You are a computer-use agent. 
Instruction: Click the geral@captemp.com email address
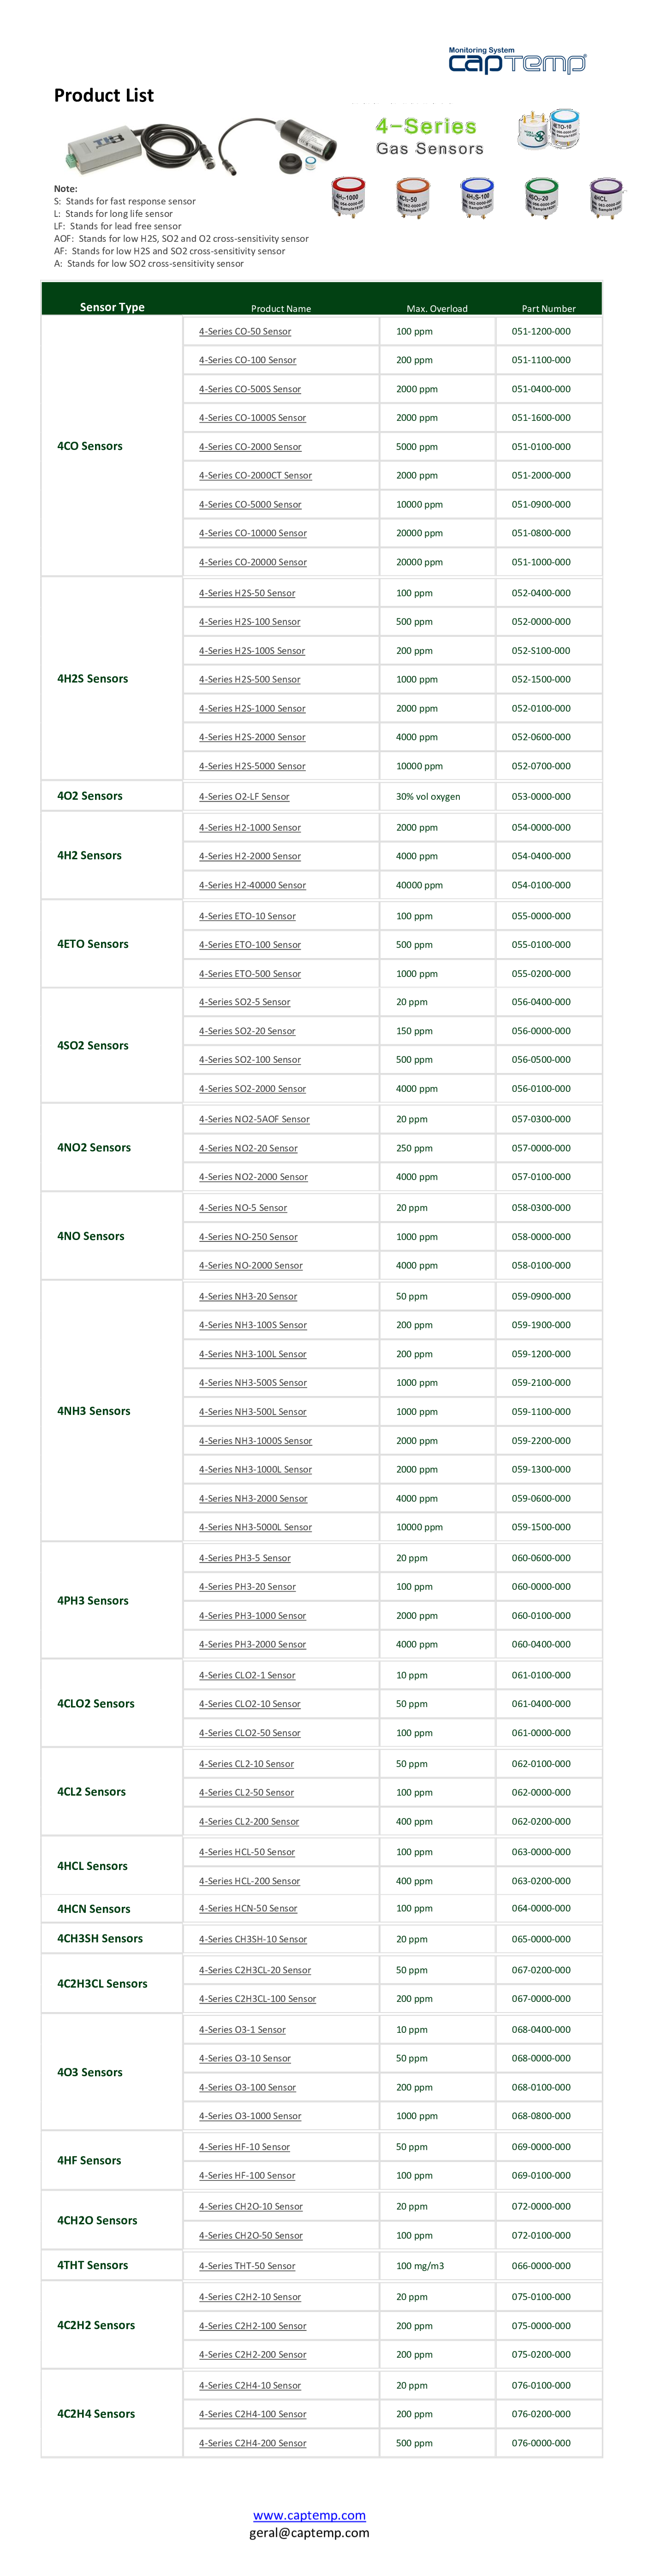click(309, 2533)
